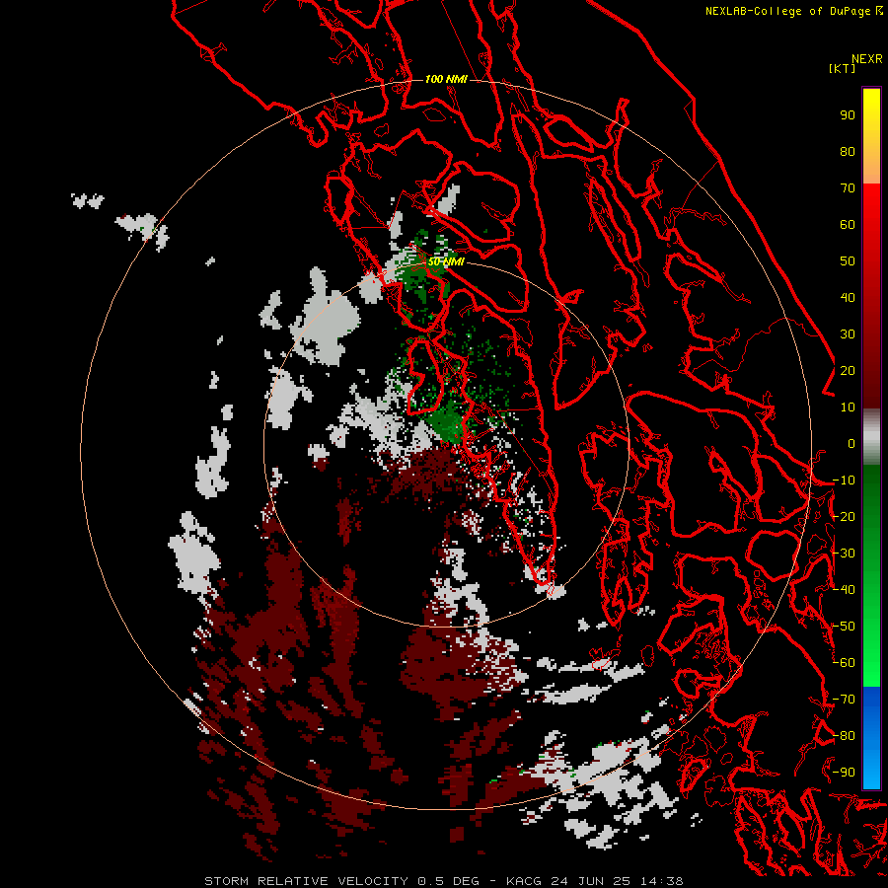Click the 50 NMI range ring label
This screenshot has width=888, height=888.
tap(446, 261)
